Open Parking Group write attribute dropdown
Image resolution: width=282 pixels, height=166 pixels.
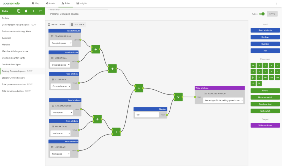point(223,101)
